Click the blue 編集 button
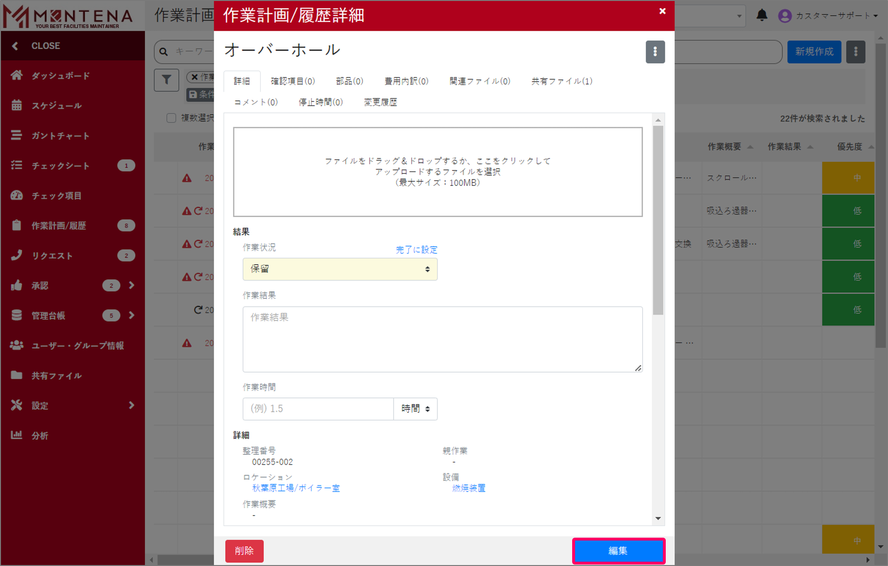The width and height of the screenshot is (888, 566). click(618, 551)
